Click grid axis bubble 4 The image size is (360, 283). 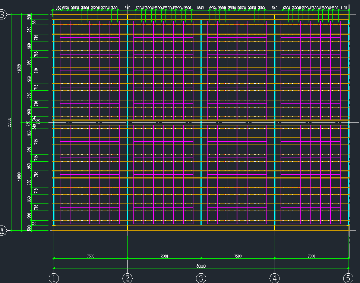coord(275,278)
